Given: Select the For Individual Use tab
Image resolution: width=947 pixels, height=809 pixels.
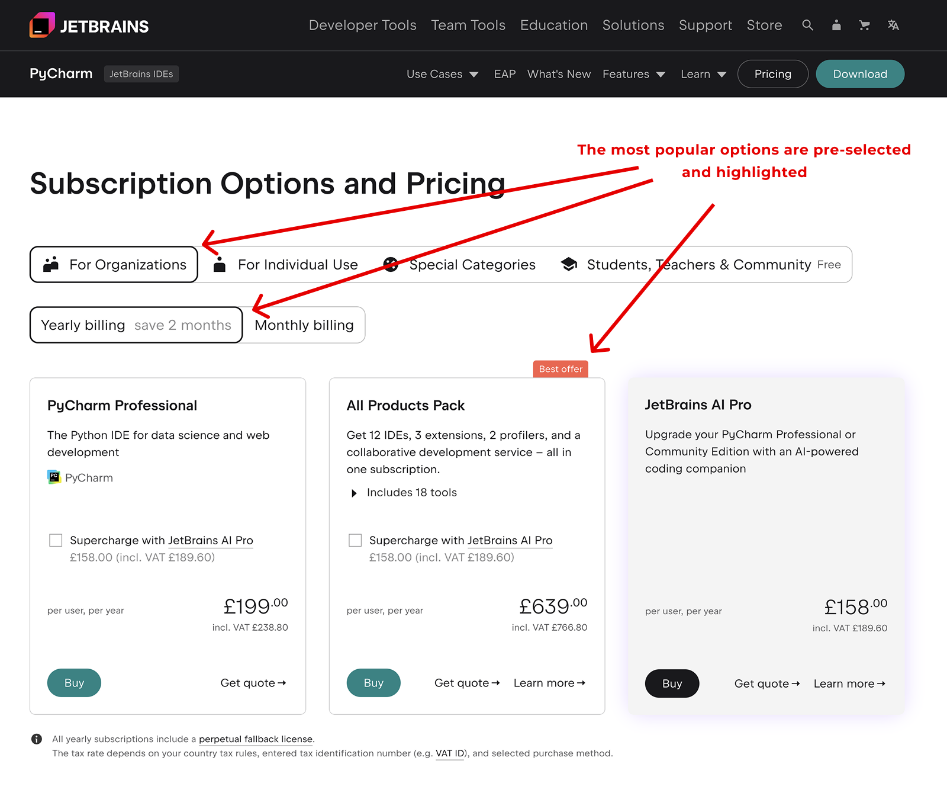Looking at the screenshot, I should coord(285,265).
